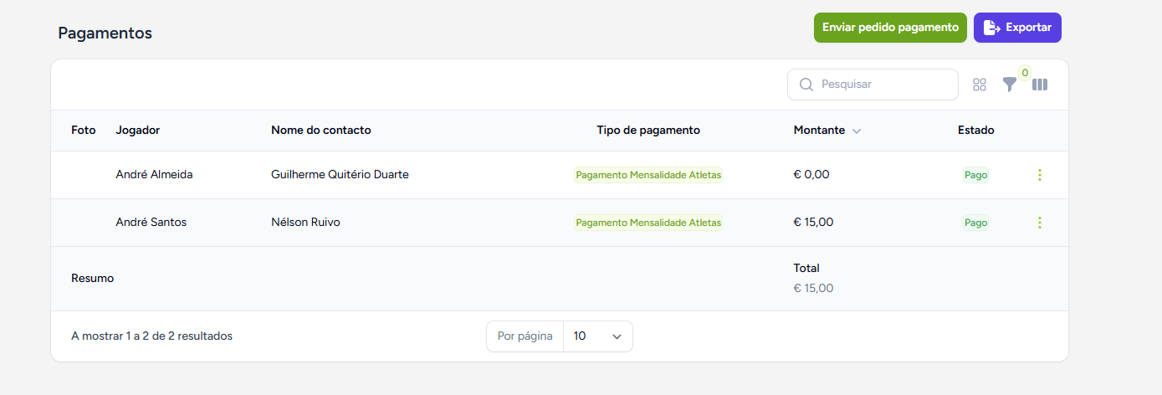The image size is (1162, 395).
Task: Click the Jogador column header
Action: 137,131
